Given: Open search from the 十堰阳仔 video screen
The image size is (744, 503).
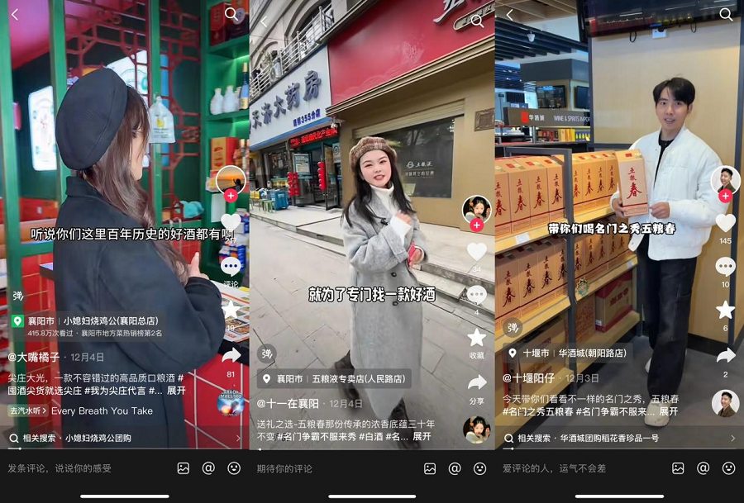Looking at the screenshot, I should [x=726, y=15].
